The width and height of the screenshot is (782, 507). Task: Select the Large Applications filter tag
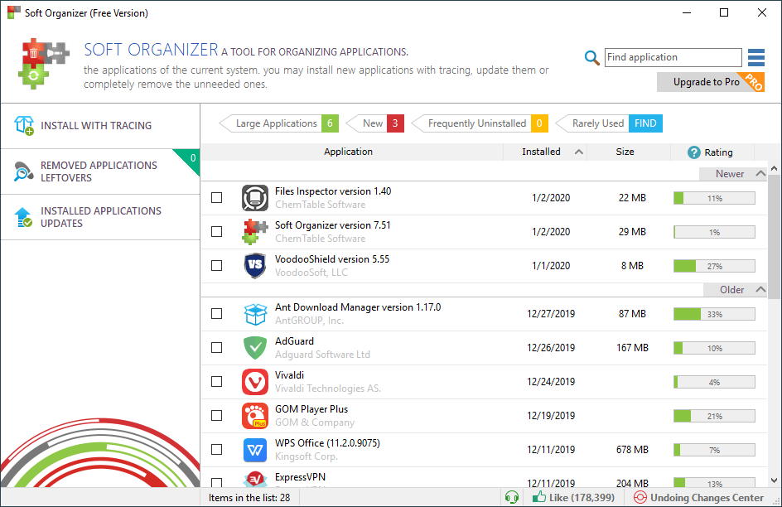(278, 123)
